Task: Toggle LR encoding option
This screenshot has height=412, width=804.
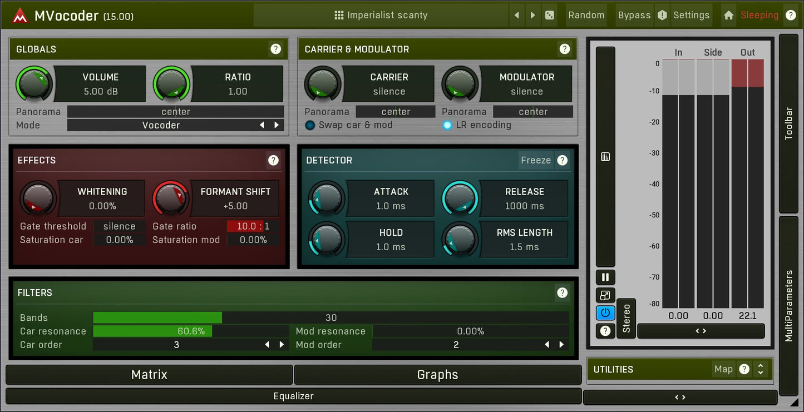Action: pos(447,125)
